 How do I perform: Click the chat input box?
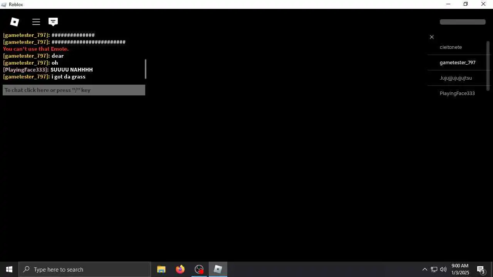(74, 90)
